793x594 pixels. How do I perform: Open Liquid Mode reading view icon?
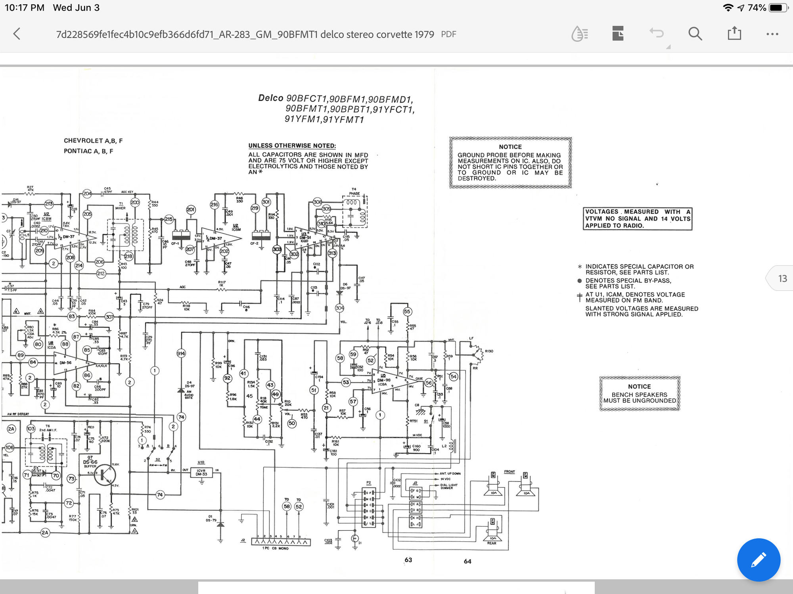(x=580, y=34)
